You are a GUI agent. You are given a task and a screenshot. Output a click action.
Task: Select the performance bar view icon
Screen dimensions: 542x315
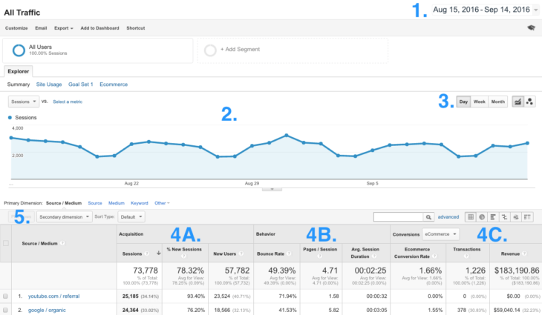coord(493,217)
